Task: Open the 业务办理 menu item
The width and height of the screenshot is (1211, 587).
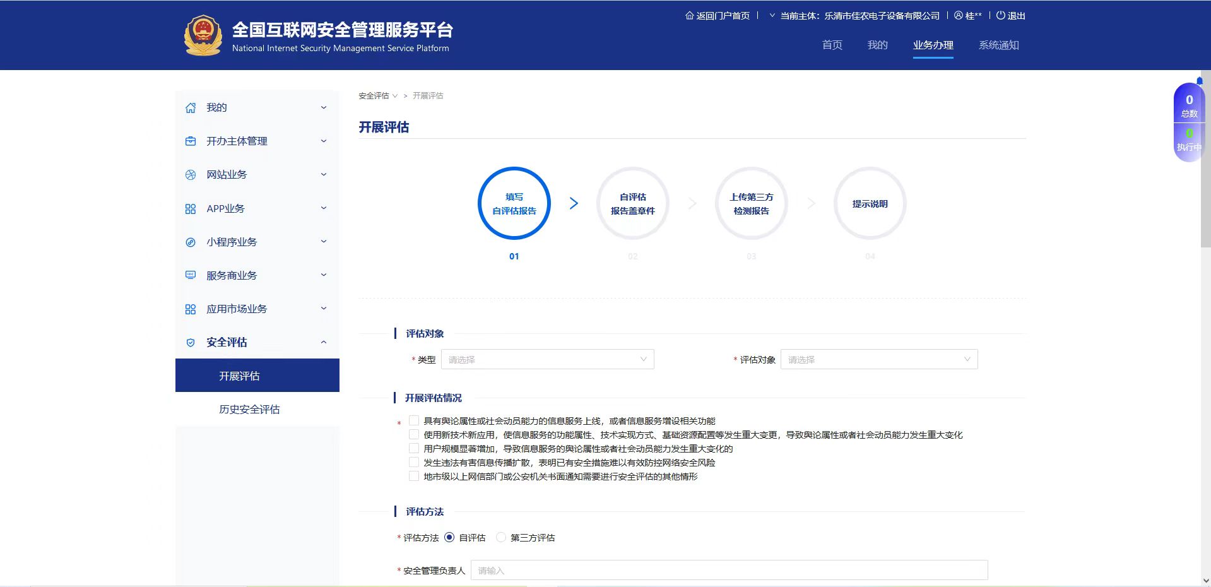Action: [x=933, y=45]
